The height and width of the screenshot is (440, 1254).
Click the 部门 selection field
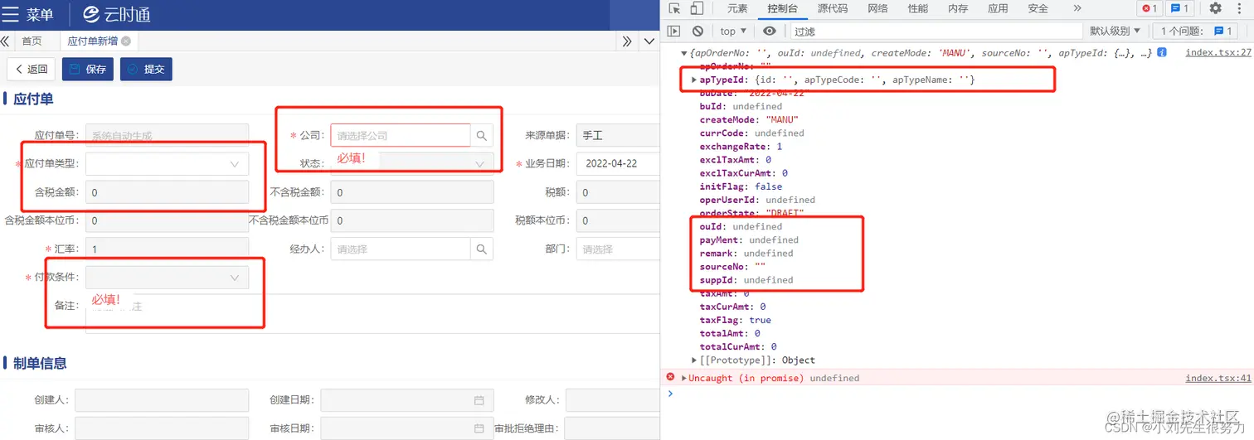[617, 249]
